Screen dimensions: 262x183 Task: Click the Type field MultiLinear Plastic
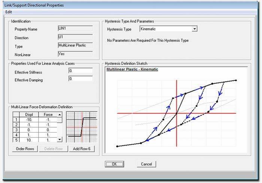point(75,45)
